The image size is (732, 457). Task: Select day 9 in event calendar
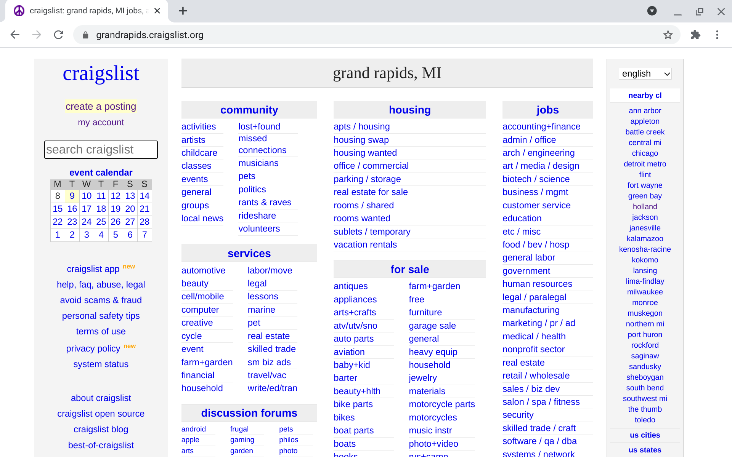click(72, 196)
